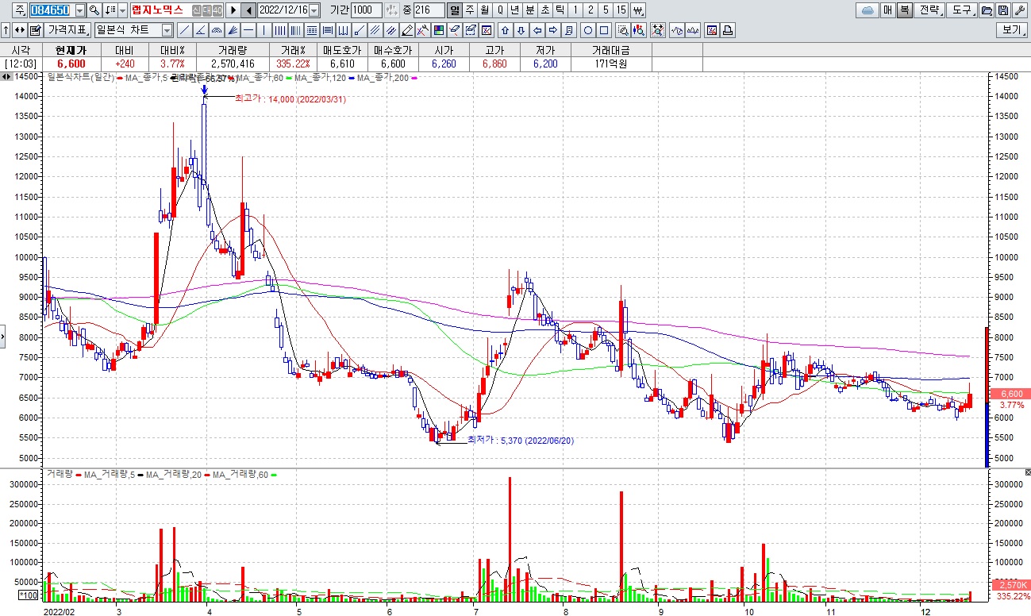
Task: Click the chart scroll left arrows
Action: [6, 77]
